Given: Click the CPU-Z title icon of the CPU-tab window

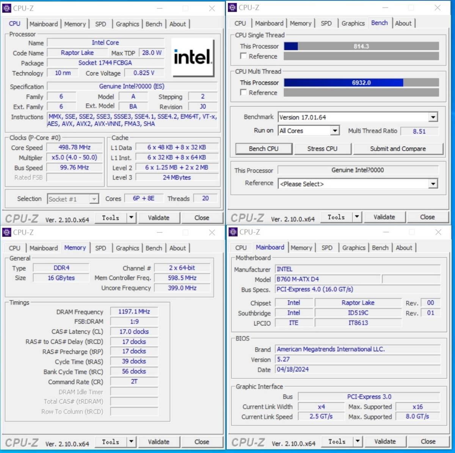Looking at the screenshot, I should [6, 8].
